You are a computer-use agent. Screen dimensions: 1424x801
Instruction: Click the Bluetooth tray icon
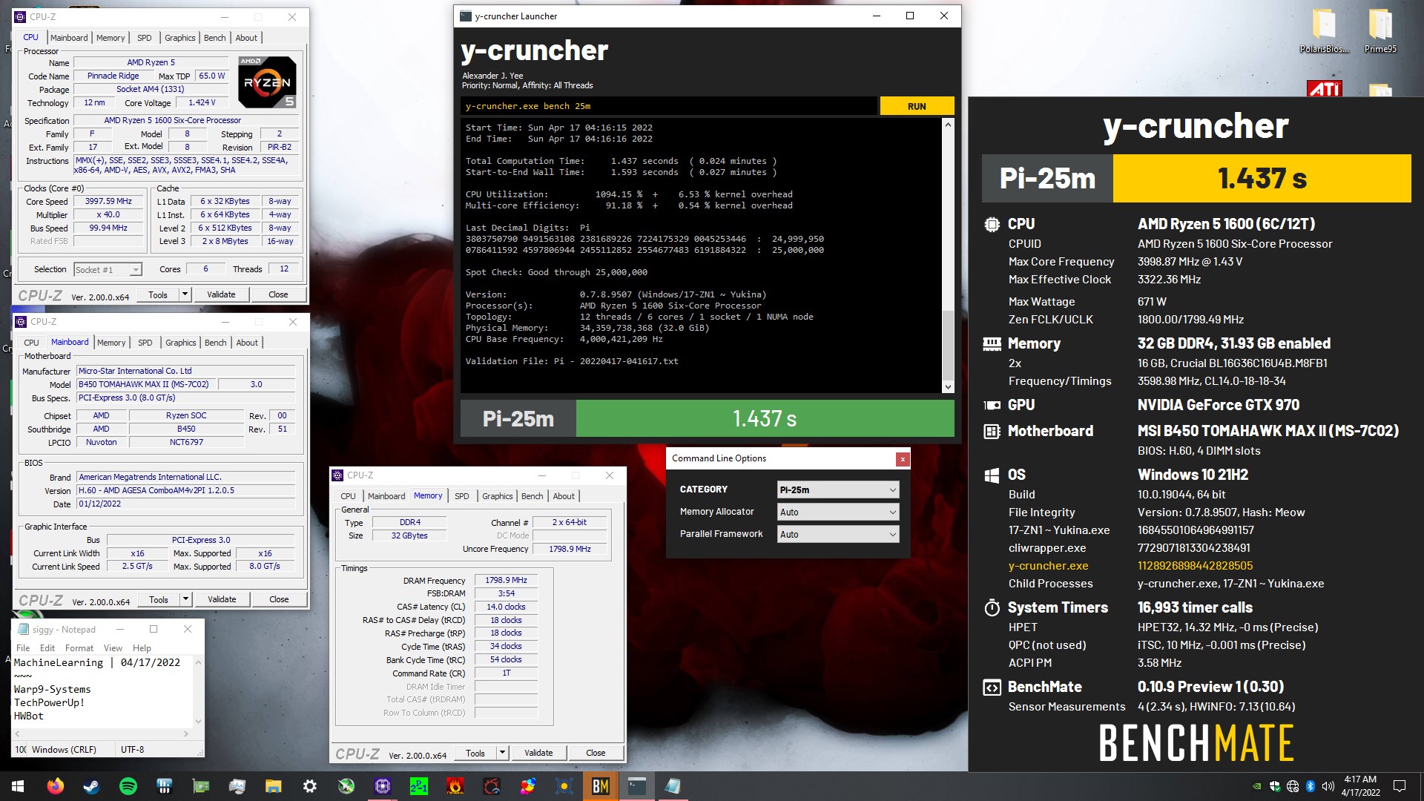(x=1311, y=786)
